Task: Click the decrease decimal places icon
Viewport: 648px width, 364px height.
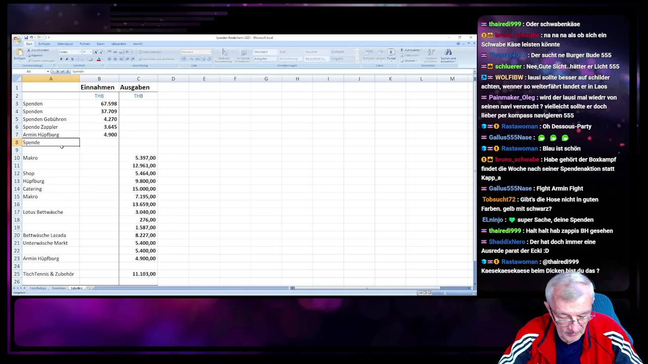Action: [209, 59]
